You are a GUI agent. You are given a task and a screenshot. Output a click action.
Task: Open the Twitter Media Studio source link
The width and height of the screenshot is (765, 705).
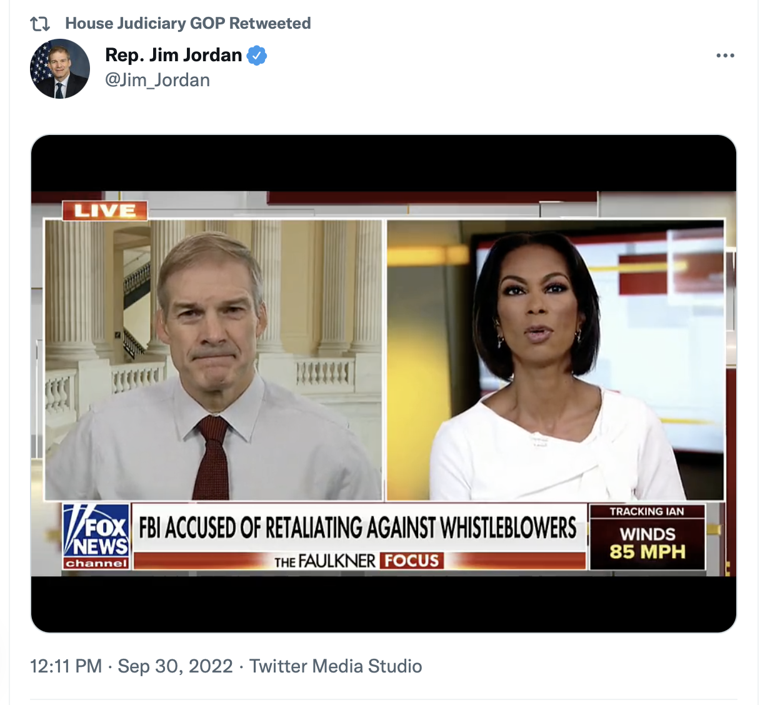pyautogui.click(x=336, y=666)
